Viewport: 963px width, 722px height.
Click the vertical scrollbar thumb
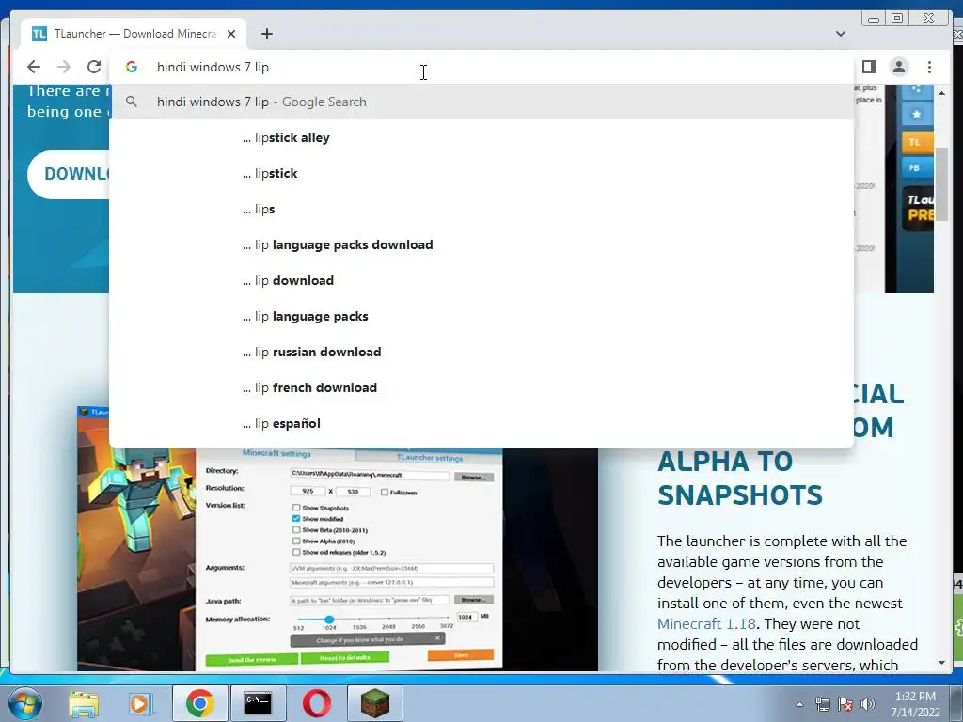(x=941, y=184)
